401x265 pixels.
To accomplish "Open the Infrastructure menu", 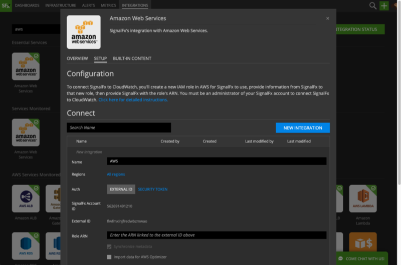I will pyautogui.click(x=61, y=5).
